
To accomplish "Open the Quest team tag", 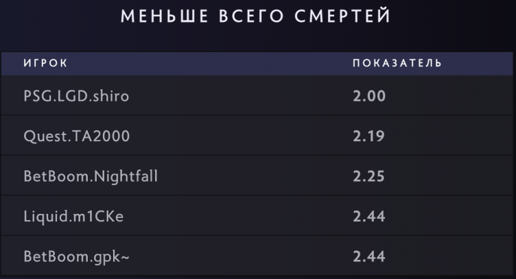I will coord(42,136).
